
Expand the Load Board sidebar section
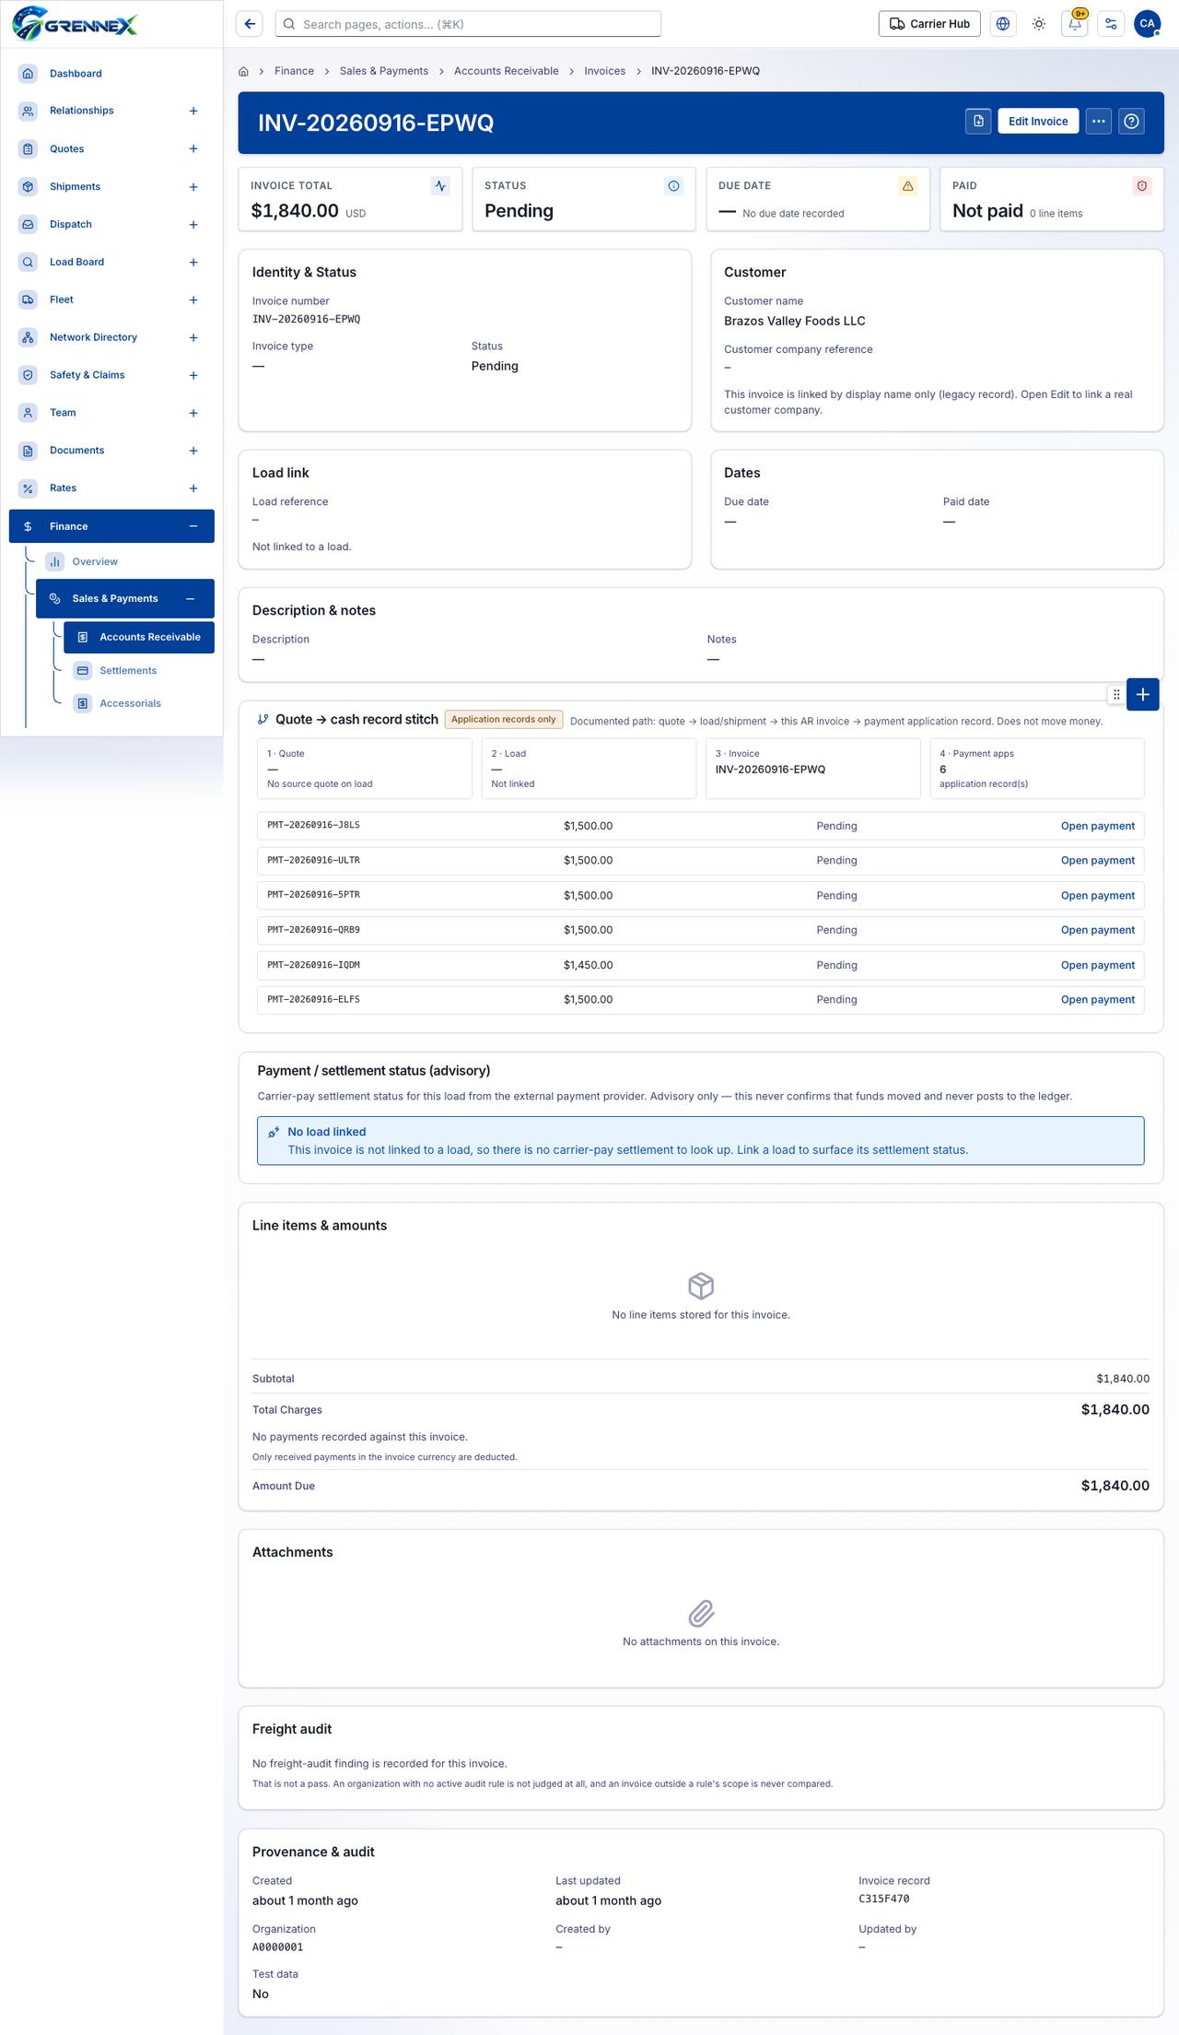pyautogui.click(x=193, y=262)
